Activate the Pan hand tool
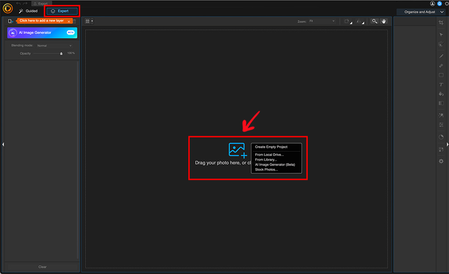Image resolution: width=449 pixels, height=274 pixels. click(383, 21)
